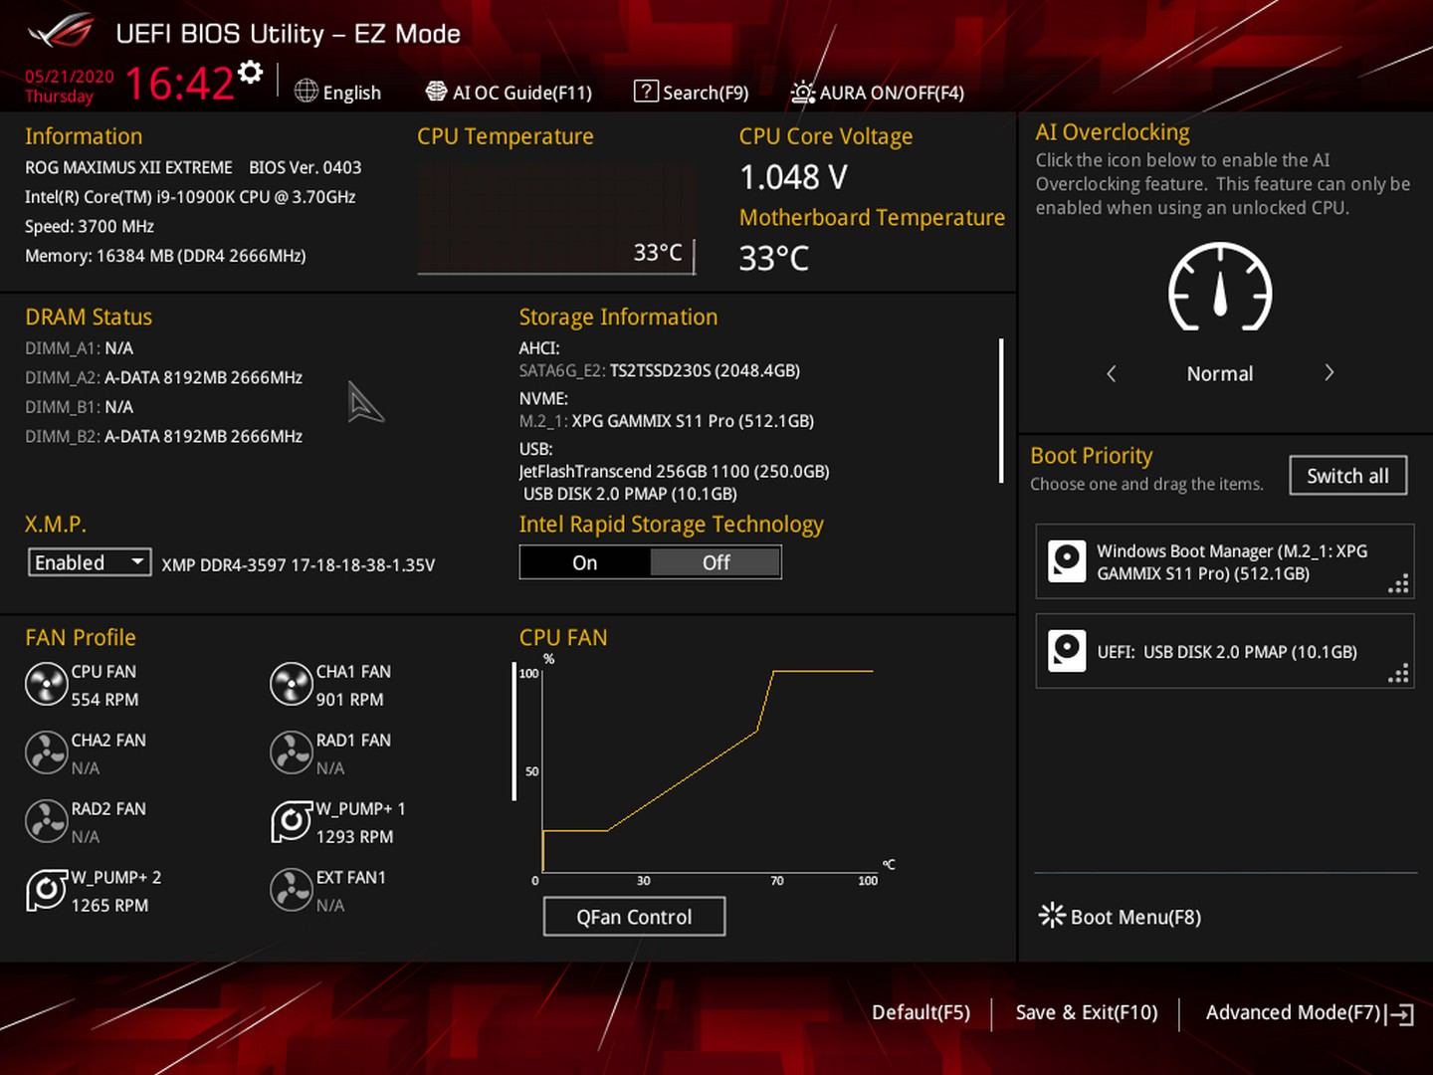Open time and date settings gear icon
This screenshot has height=1075, width=1433.
[251, 72]
